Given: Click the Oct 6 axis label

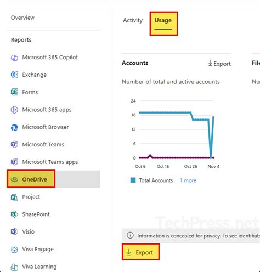Looking at the screenshot, I should (140, 166).
